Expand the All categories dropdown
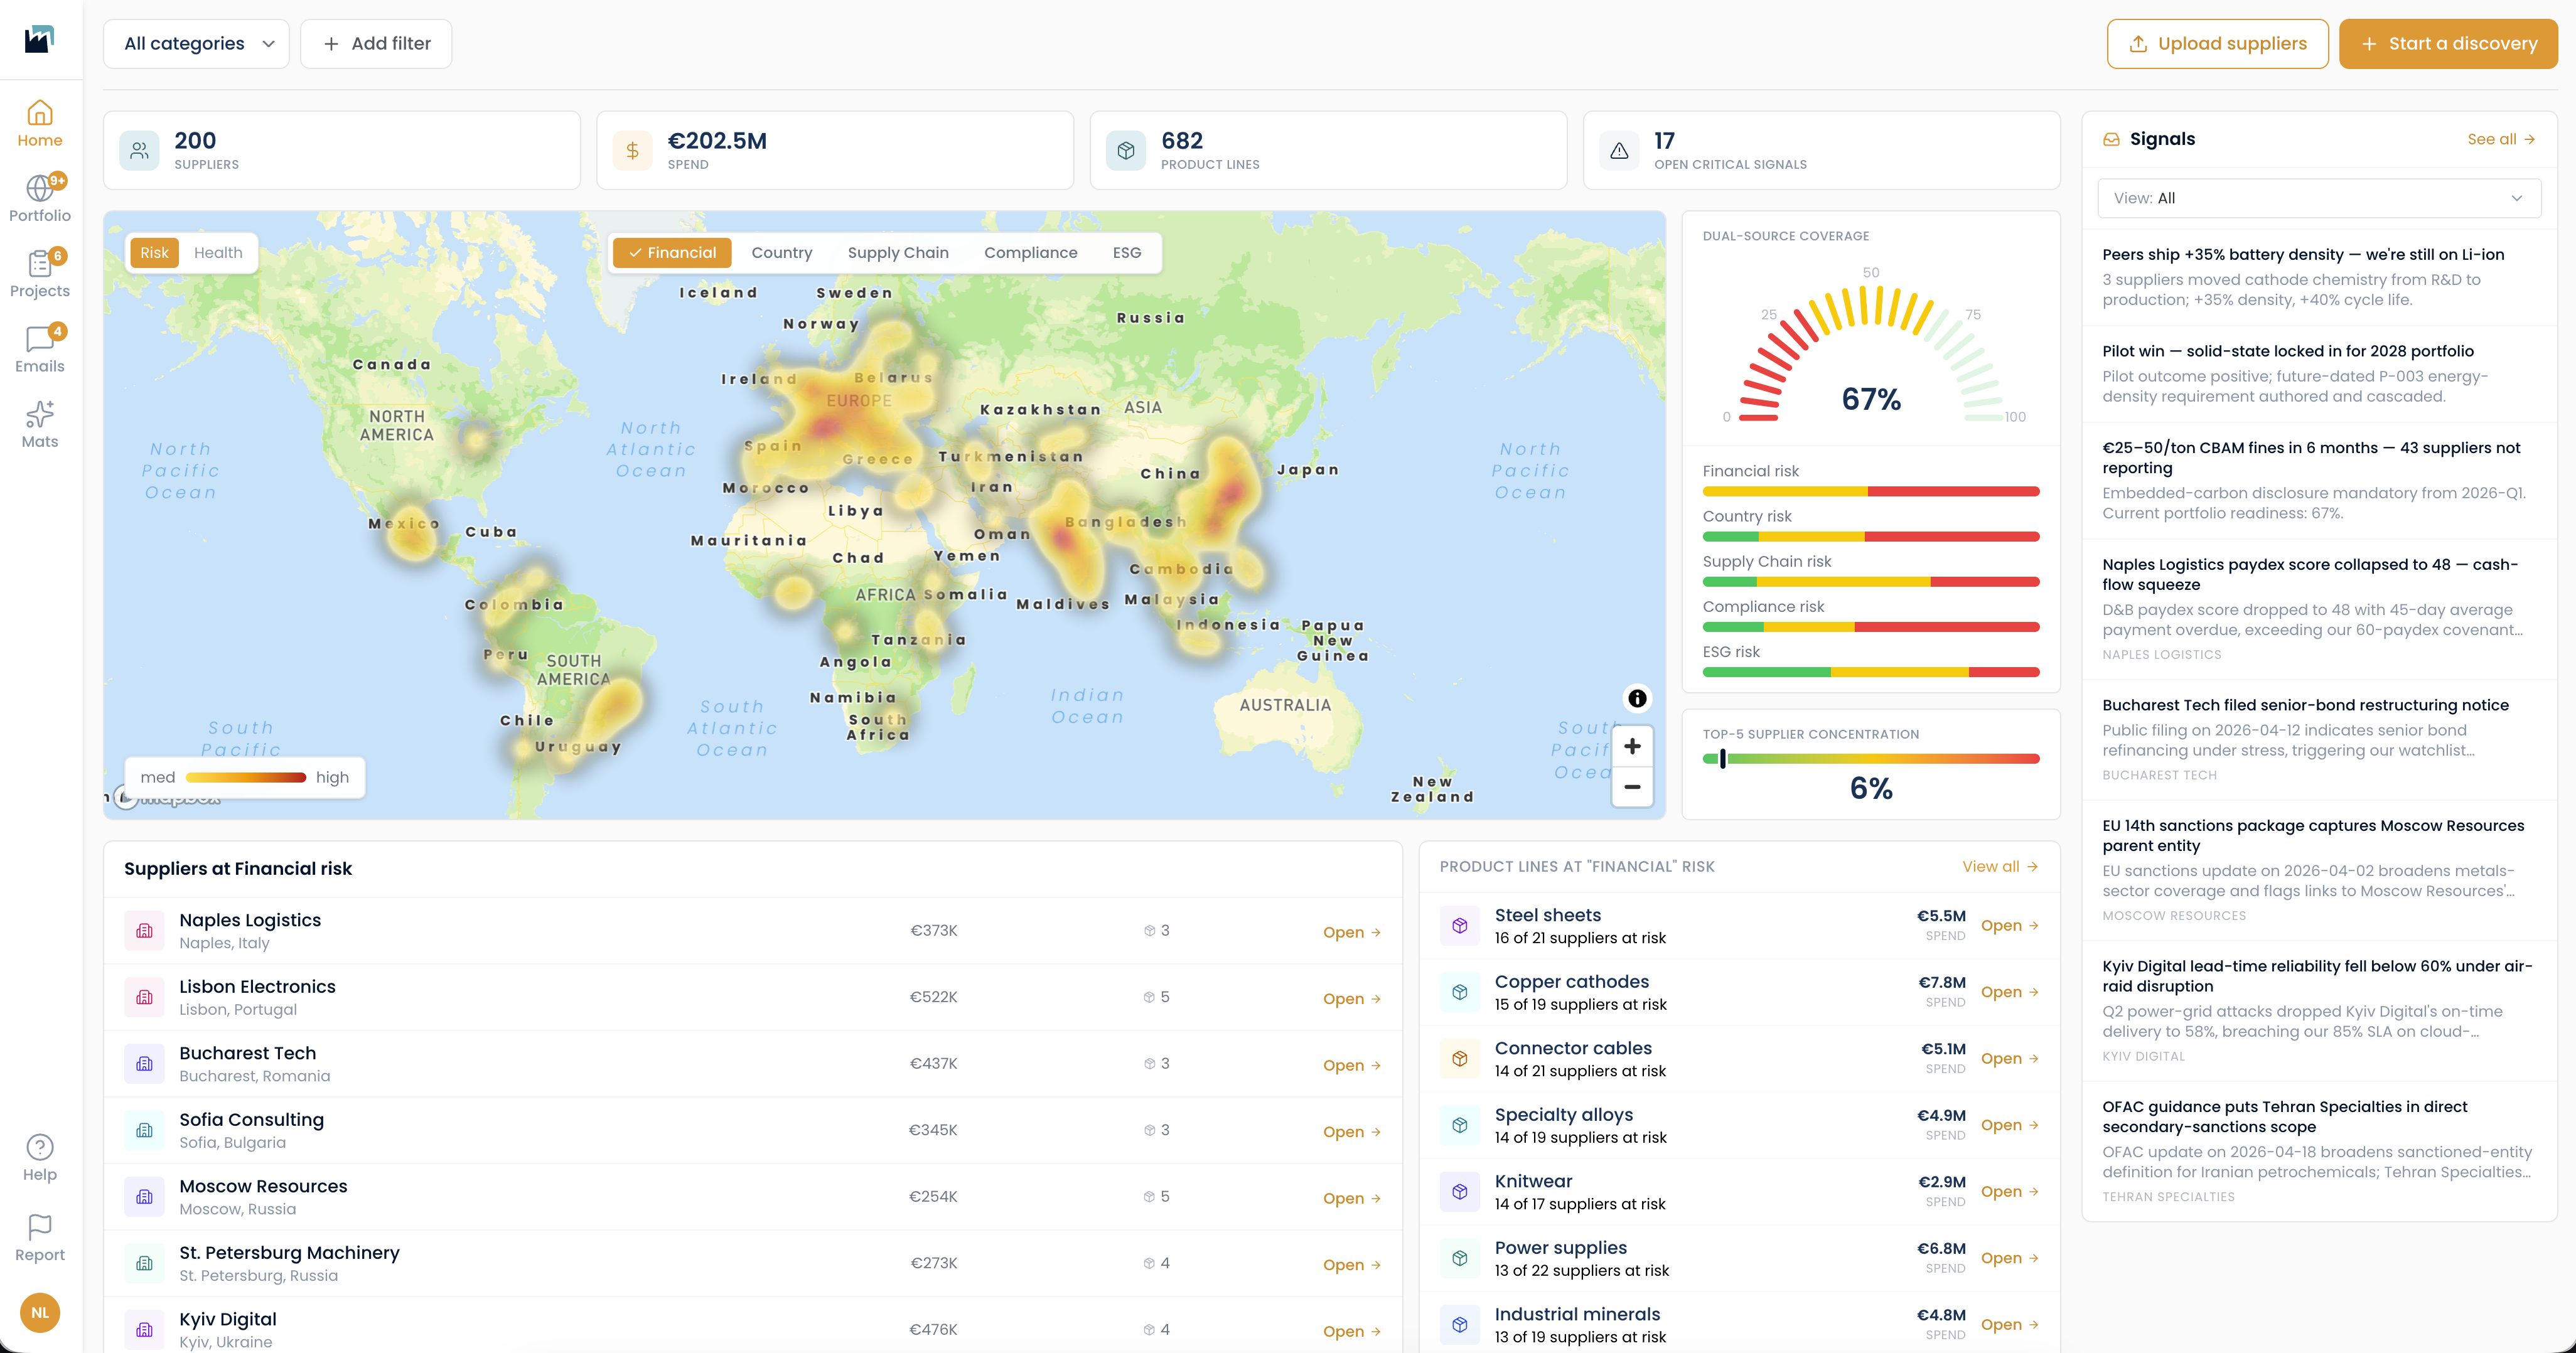 197,44
